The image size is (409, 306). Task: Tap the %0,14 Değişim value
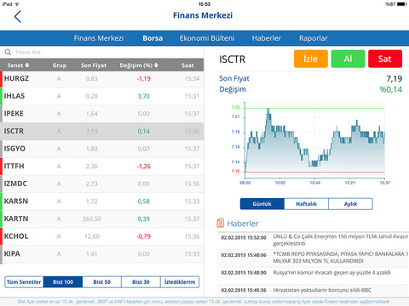[x=391, y=89]
